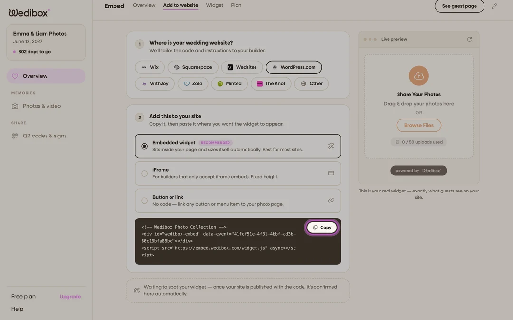
Task: Open QR codes & signs in sidebar
Action: coord(46,136)
